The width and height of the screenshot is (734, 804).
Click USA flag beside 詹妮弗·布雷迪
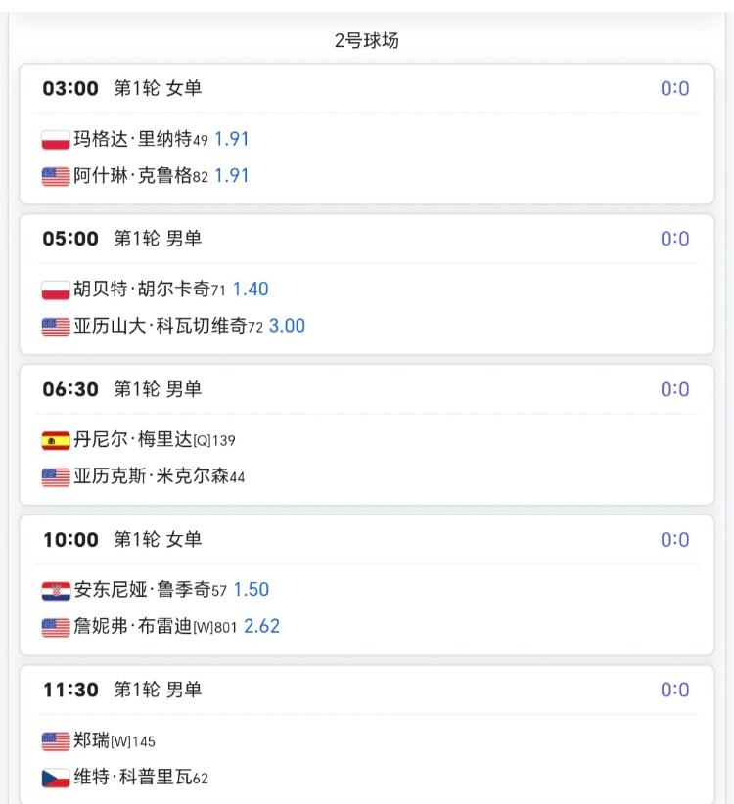(x=56, y=628)
